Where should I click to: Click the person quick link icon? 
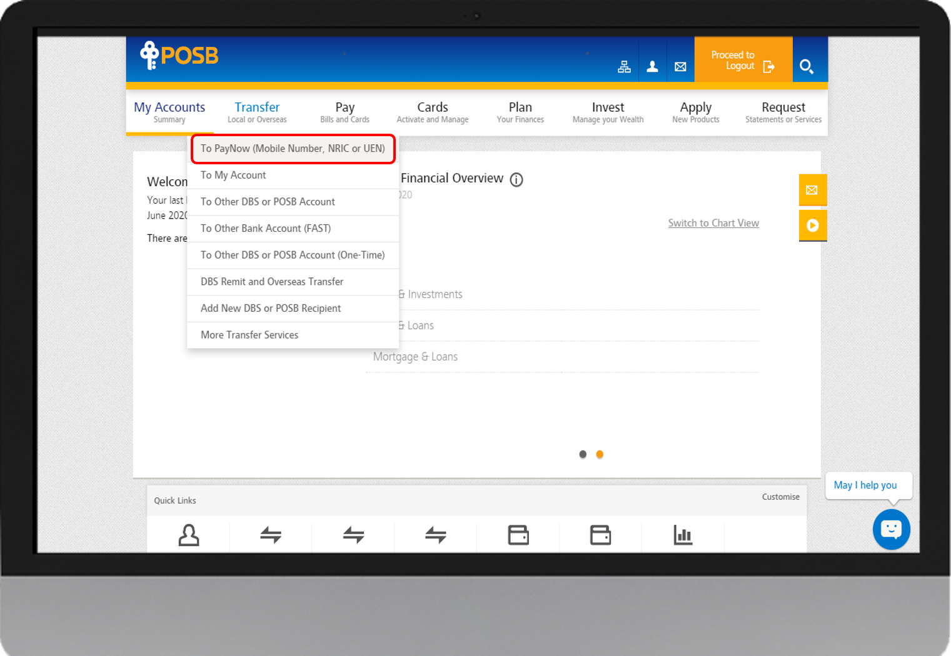coord(189,535)
